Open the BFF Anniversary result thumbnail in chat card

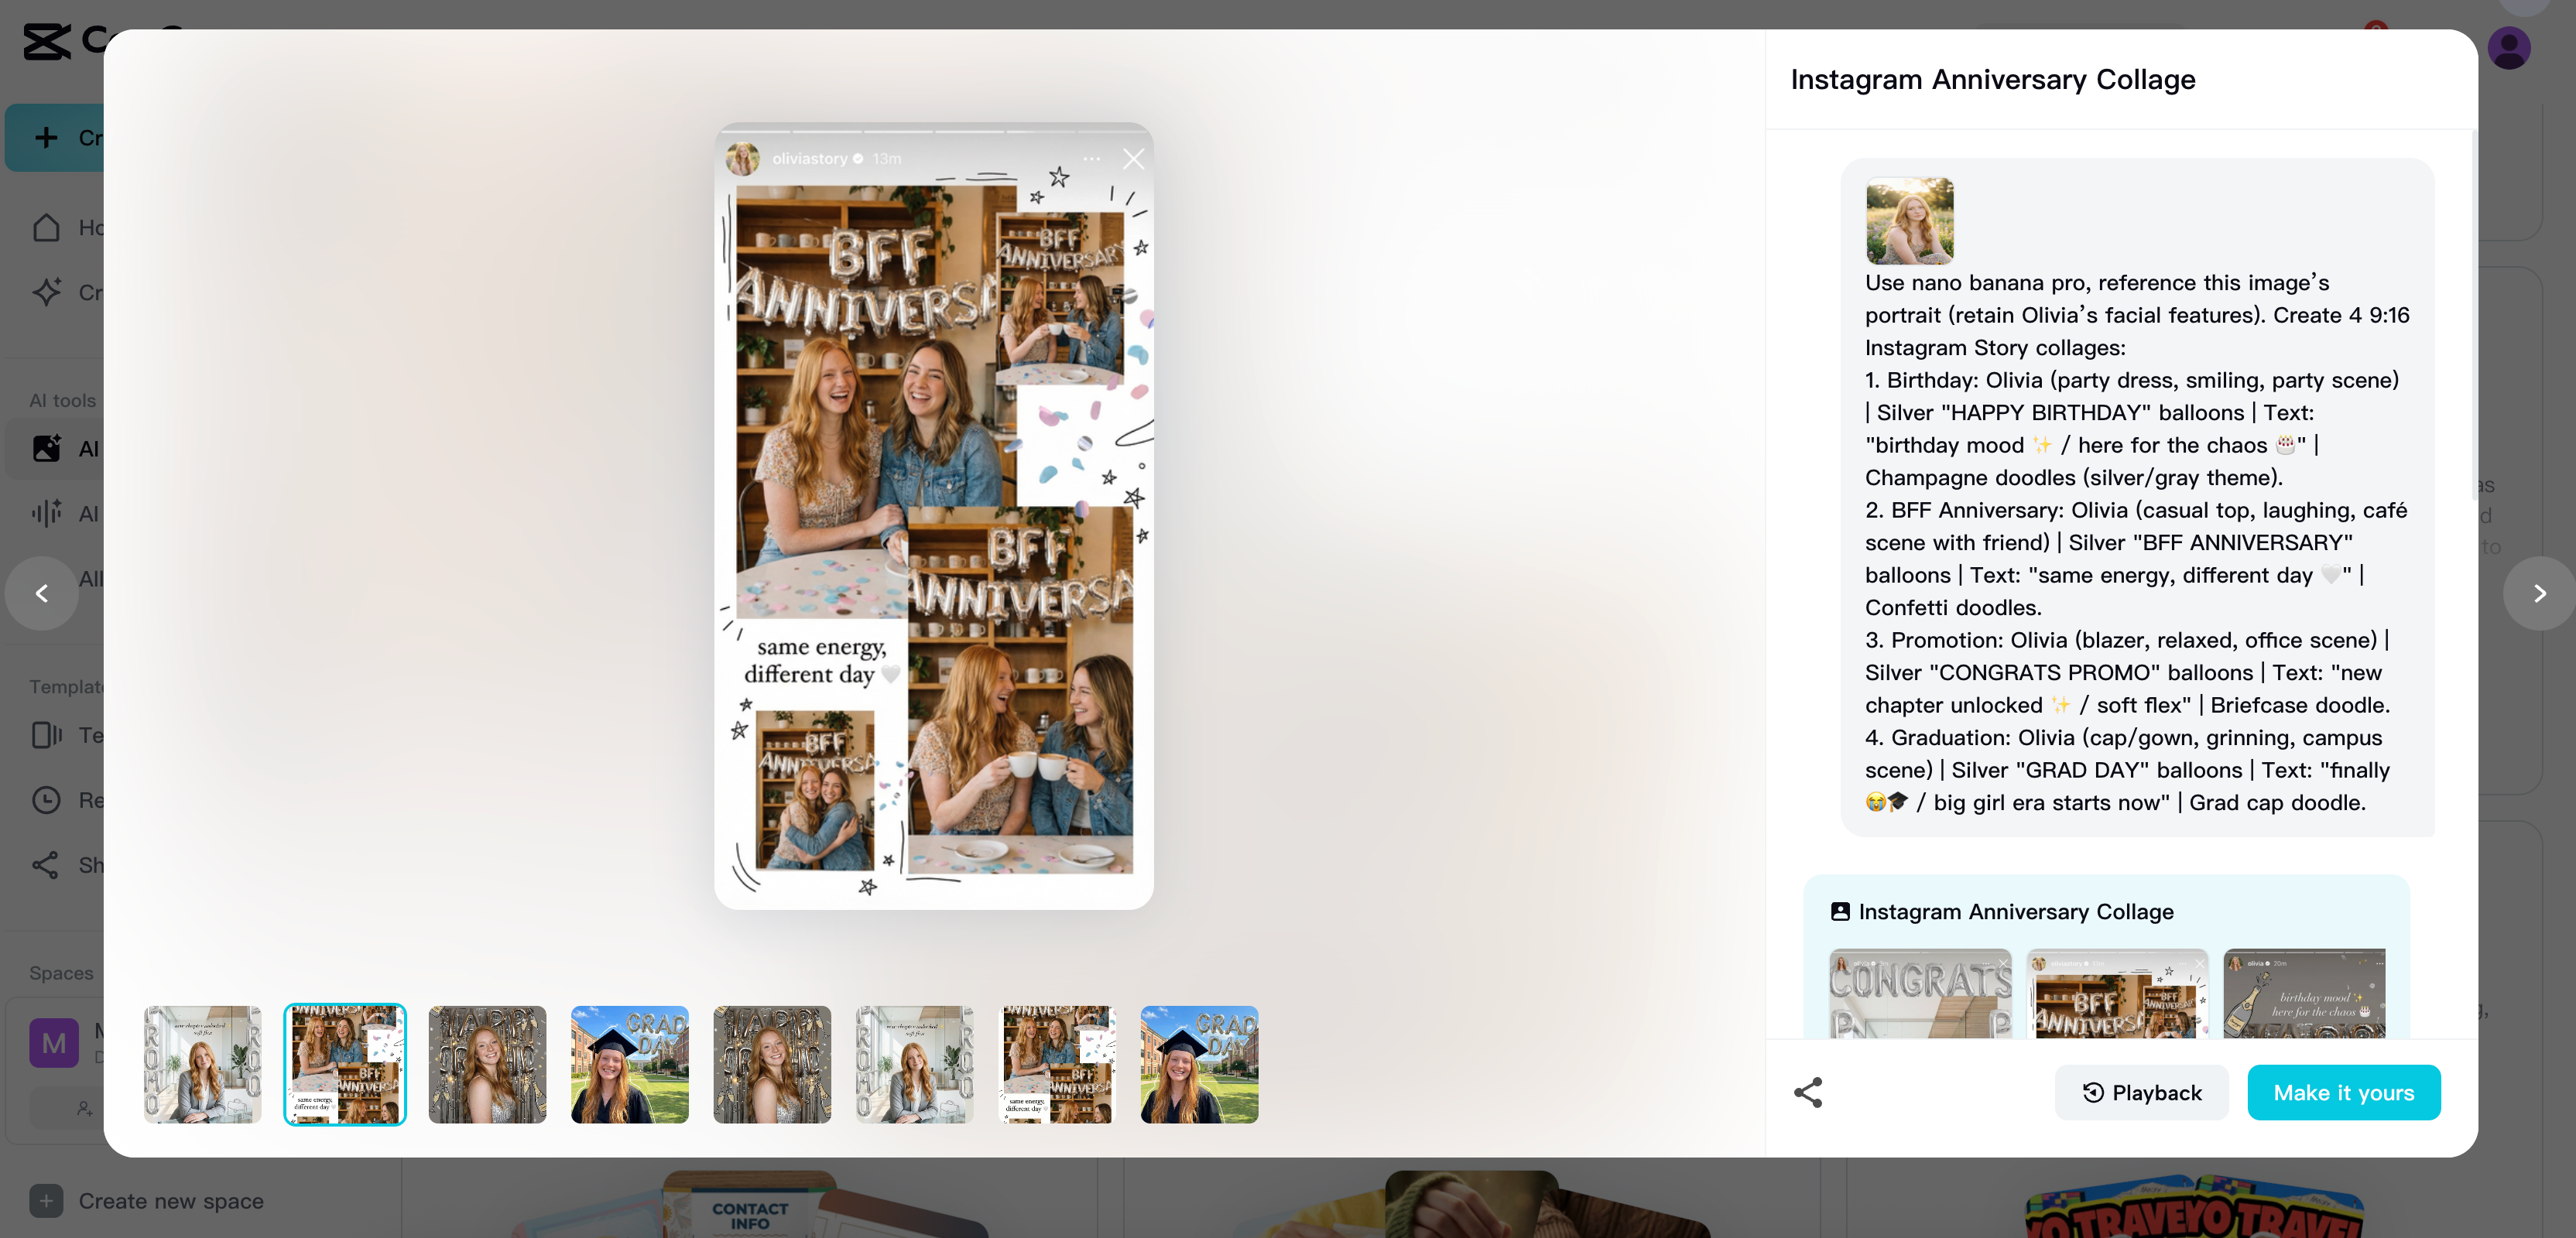pos(2116,993)
